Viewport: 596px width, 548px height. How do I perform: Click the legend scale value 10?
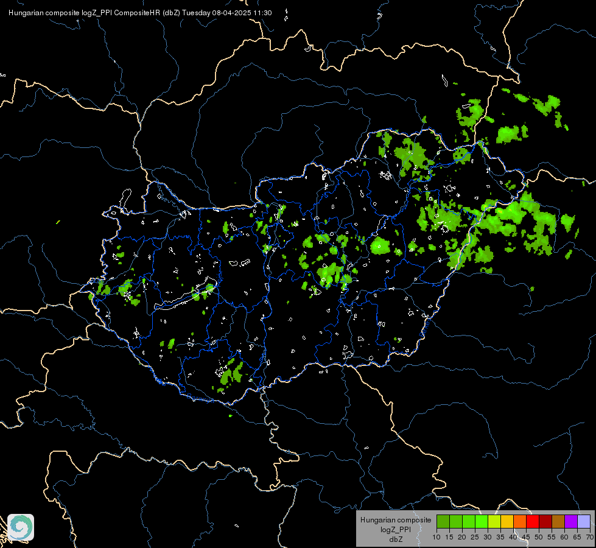pyautogui.click(x=436, y=538)
